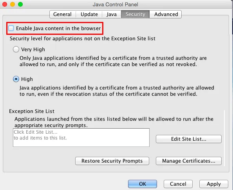The width and height of the screenshot is (233, 190).
Task: Click the 'Java applications identified by a certificate' description
Action: (x=117, y=91)
